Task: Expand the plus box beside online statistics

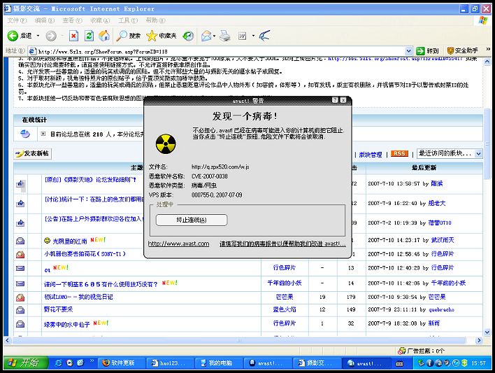Action: click(x=43, y=134)
